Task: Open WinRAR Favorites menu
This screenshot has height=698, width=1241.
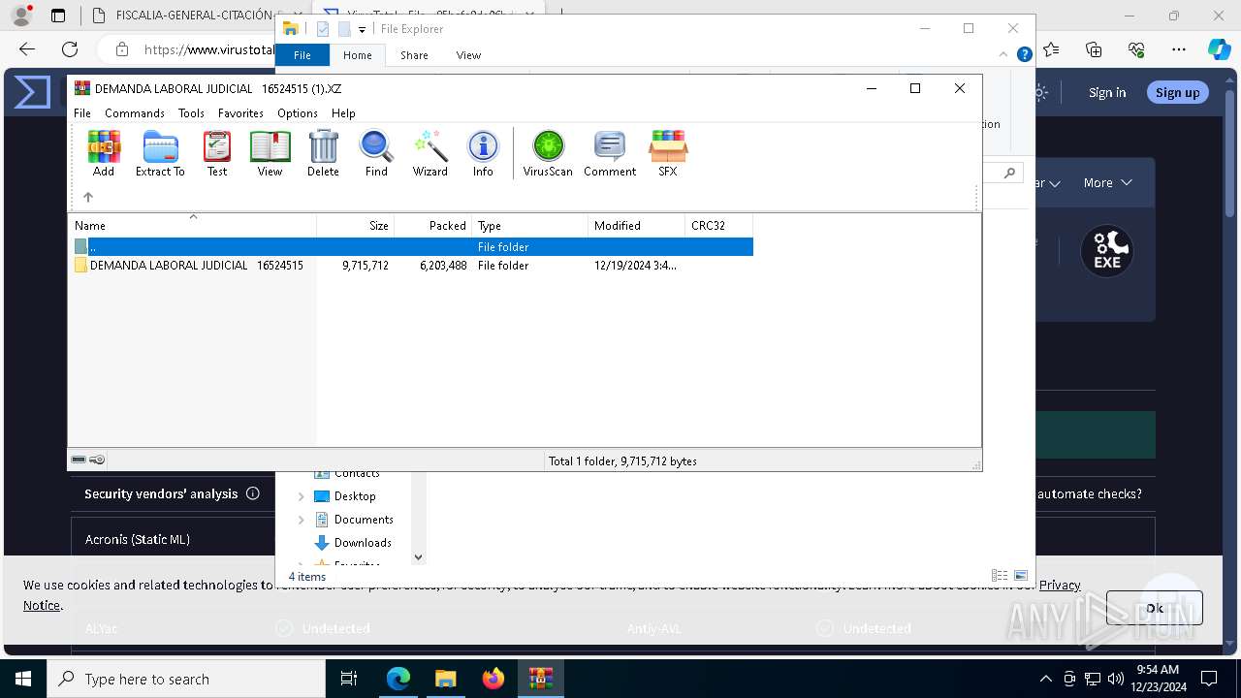Action: [240, 113]
